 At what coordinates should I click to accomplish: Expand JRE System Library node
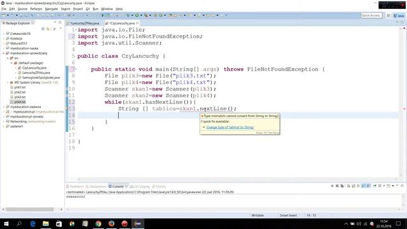pos(8,83)
